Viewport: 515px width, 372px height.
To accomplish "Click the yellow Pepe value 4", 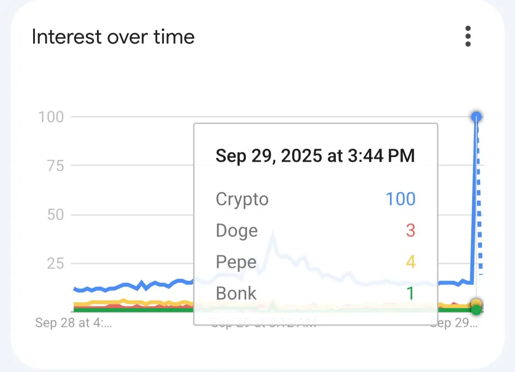I will point(411,262).
